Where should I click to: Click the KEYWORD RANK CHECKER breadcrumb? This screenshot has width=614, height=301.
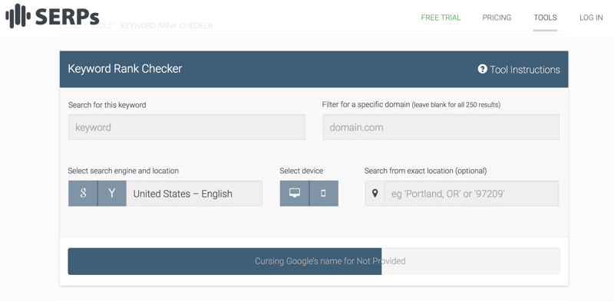tap(167, 26)
